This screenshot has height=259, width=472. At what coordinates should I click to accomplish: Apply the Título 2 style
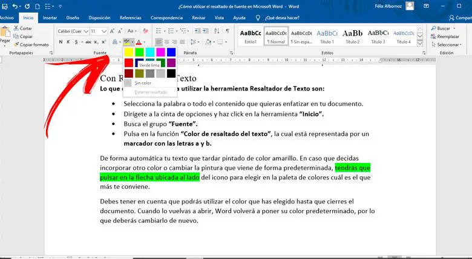353,36
